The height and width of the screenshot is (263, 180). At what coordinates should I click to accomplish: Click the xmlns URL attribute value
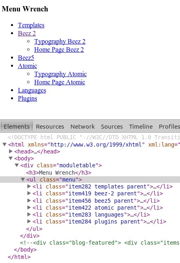coord(96,145)
